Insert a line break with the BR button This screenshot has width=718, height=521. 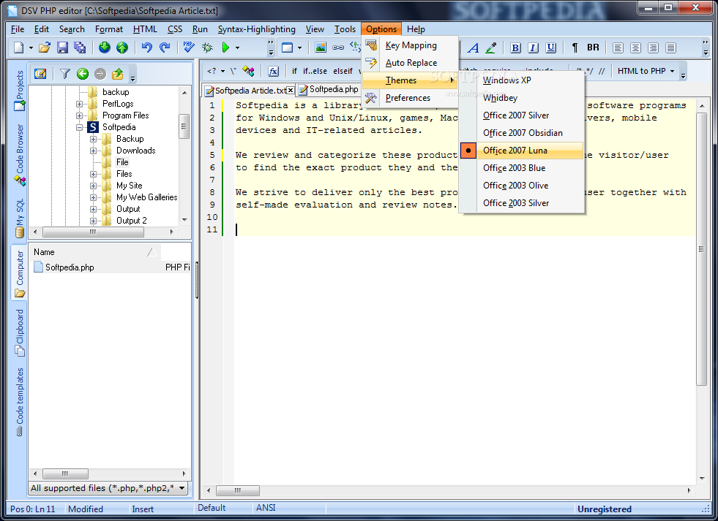(x=593, y=47)
